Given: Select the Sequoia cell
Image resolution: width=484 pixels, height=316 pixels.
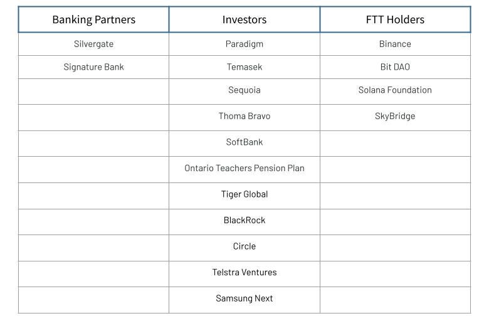Looking at the screenshot, I should (x=244, y=90).
